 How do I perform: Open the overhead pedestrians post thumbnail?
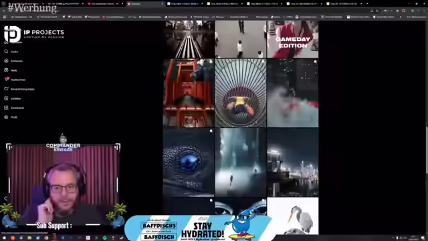tap(241, 39)
